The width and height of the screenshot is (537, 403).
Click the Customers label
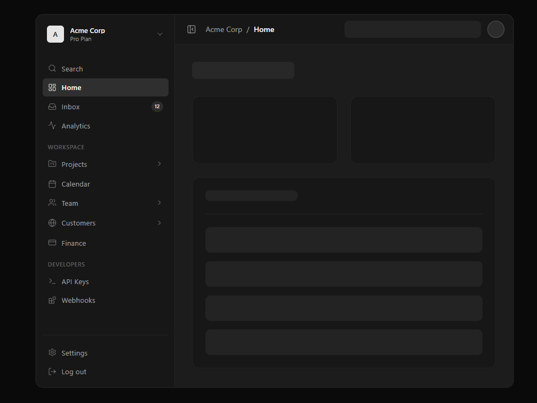point(78,223)
